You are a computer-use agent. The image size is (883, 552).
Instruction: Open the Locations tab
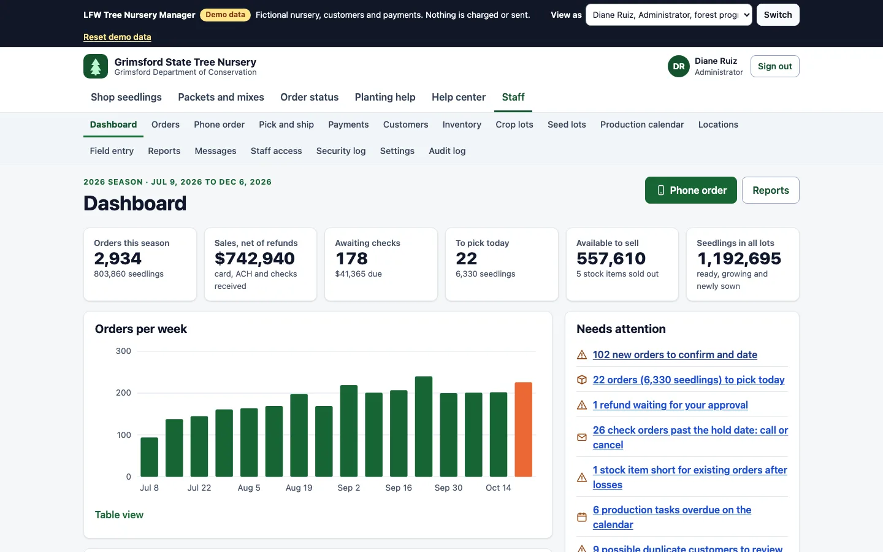click(718, 125)
